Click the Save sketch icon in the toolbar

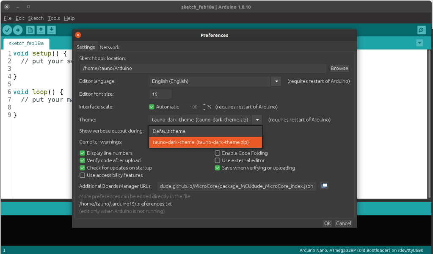click(x=51, y=30)
